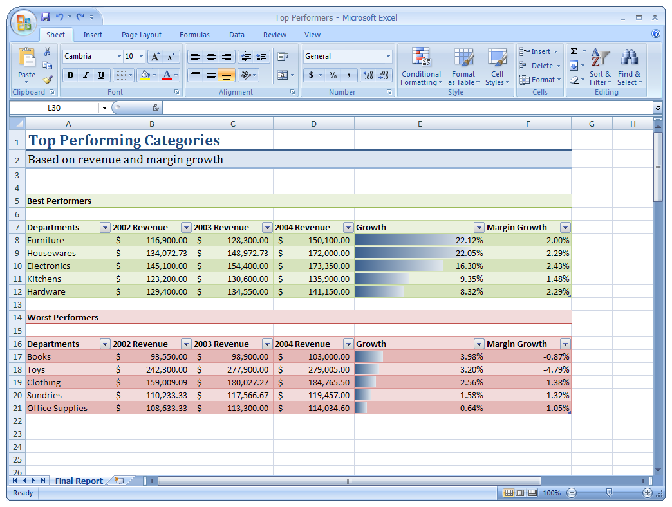
Task: Click the Paste clipboard icon
Action: (x=26, y=57)
